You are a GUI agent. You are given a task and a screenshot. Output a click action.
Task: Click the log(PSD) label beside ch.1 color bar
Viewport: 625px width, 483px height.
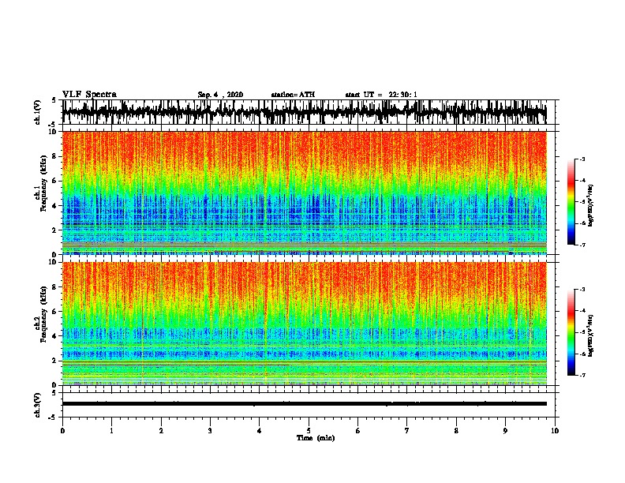click(x=591, y=206)
